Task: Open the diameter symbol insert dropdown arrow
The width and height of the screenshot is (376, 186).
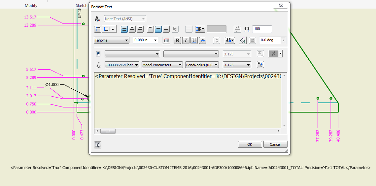Action: click(280, 54)
